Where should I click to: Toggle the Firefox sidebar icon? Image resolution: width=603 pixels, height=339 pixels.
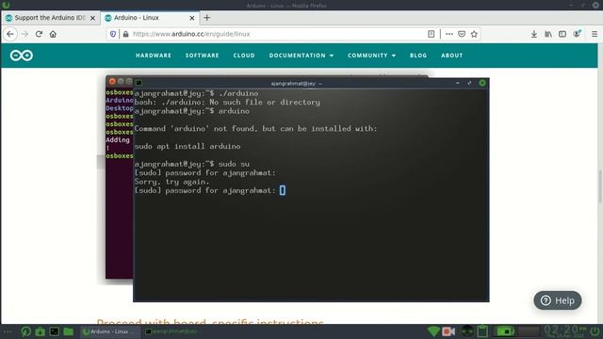(562, 34)
